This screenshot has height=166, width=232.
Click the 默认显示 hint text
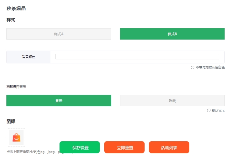(218, 110)
